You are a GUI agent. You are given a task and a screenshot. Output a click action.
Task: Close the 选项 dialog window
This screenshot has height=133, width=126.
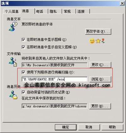122,3
